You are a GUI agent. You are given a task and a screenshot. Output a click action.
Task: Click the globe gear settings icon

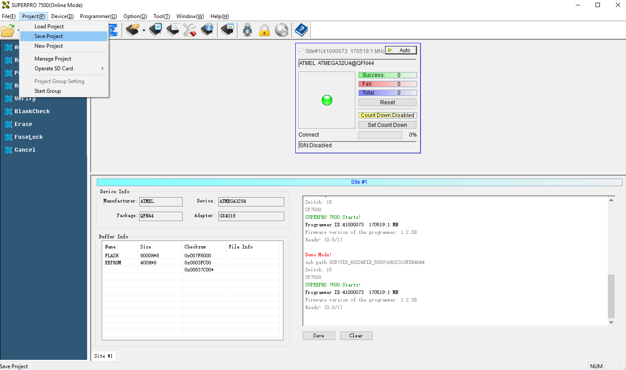282,30
